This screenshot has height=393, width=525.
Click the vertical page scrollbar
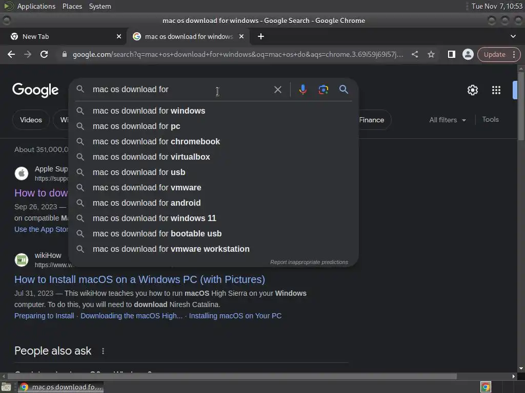pyautogui.click(x=521, y=106)
